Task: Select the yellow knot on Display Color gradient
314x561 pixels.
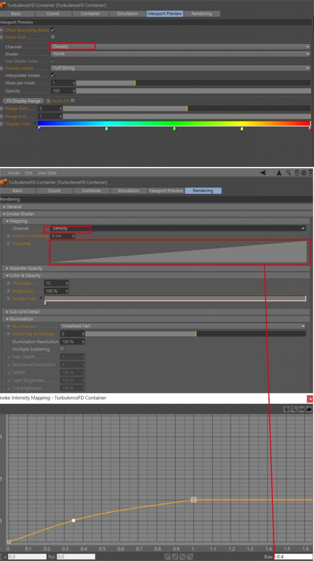Action: 242,129
